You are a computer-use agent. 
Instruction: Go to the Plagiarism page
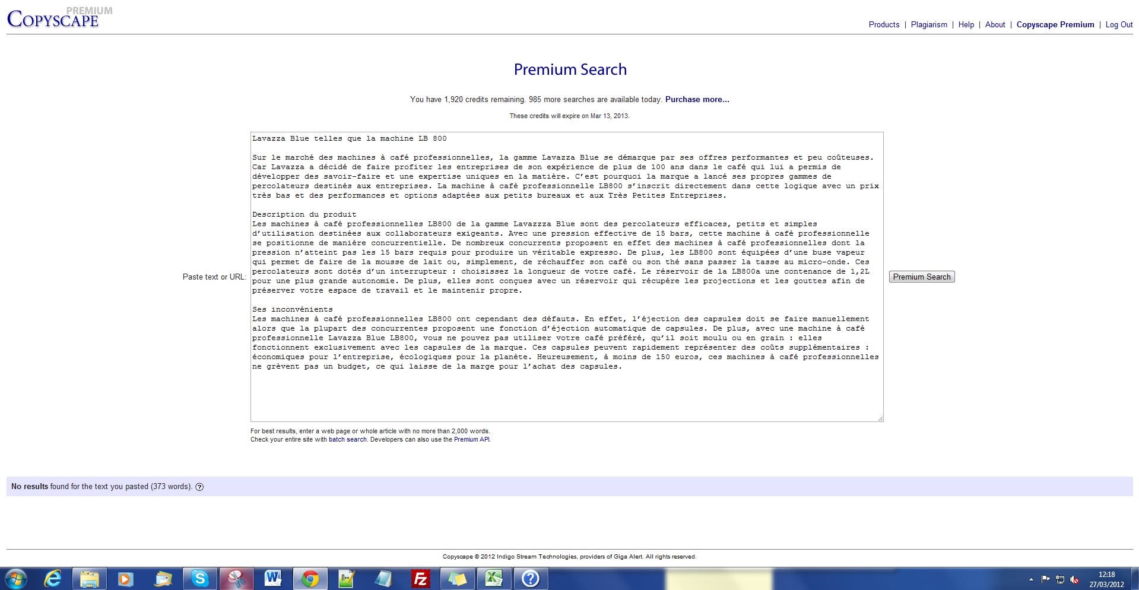[929, 24]
